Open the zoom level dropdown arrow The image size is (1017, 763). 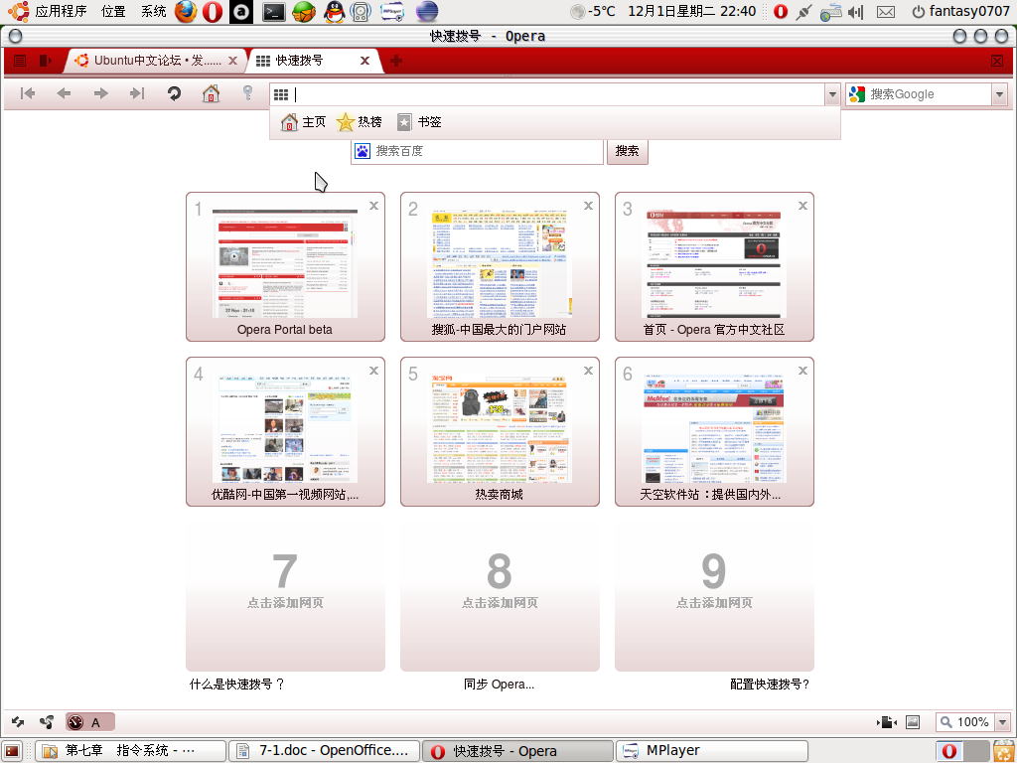(1003, 722)
